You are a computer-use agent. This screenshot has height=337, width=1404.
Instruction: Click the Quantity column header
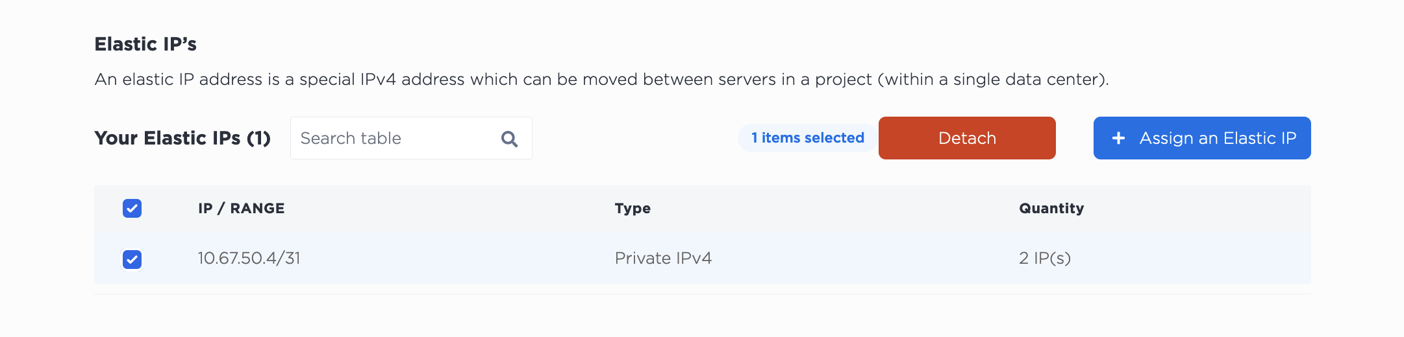(x=1051, y=209)
